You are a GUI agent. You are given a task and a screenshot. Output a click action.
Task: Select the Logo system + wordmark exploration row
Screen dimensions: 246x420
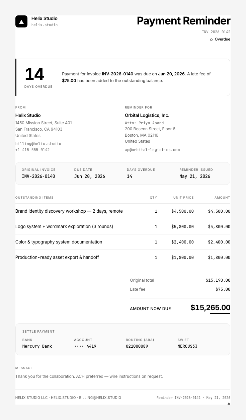click(123, 227)
